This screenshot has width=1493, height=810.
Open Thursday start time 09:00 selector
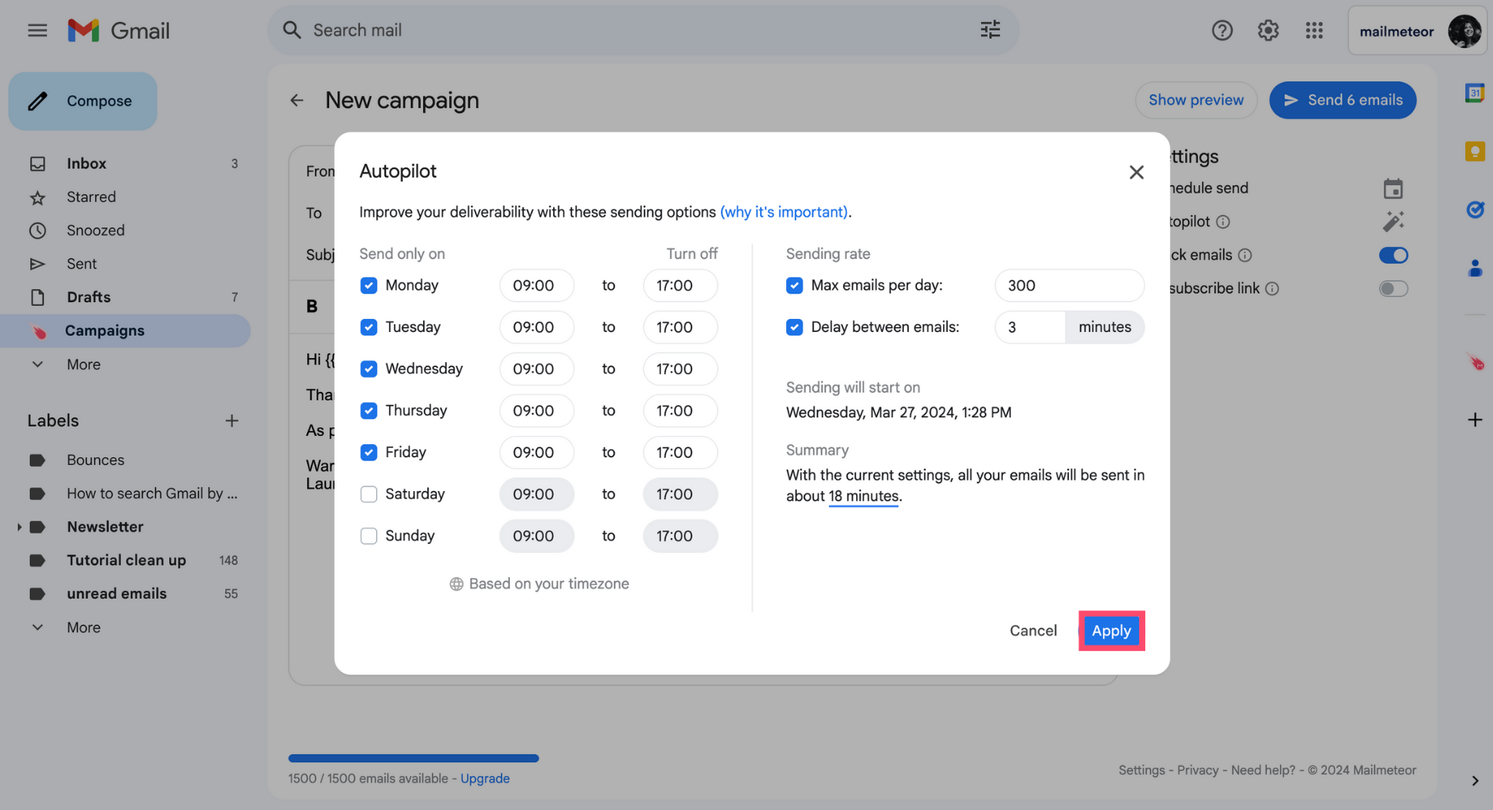(536, 410)
